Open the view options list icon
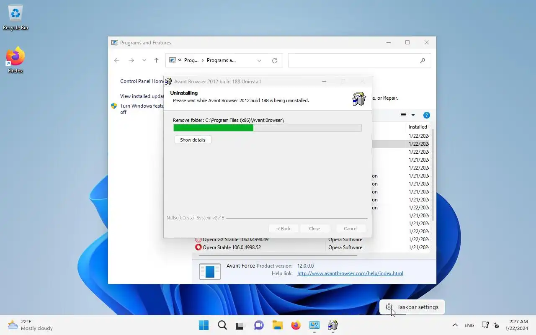 (403, 115)
